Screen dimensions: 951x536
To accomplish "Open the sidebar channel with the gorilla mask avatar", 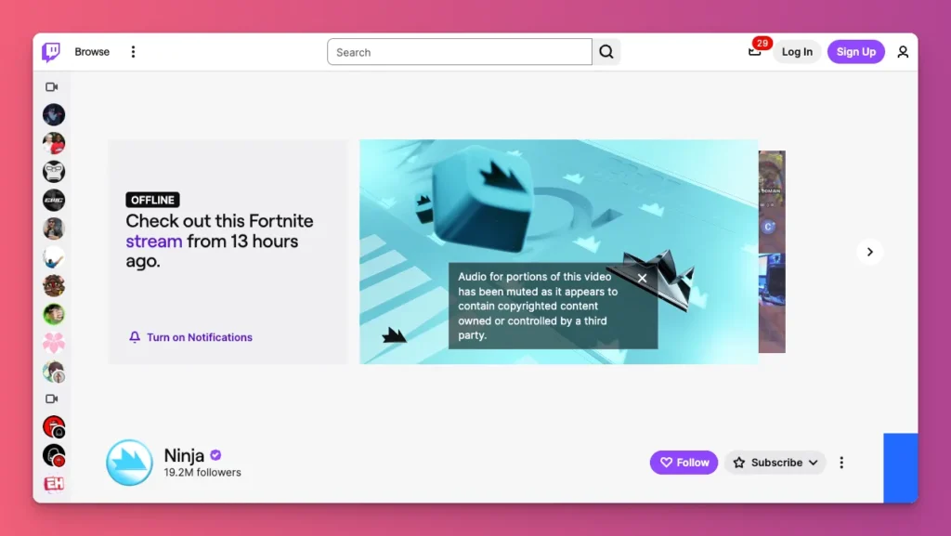I will (x=54, y=172).
